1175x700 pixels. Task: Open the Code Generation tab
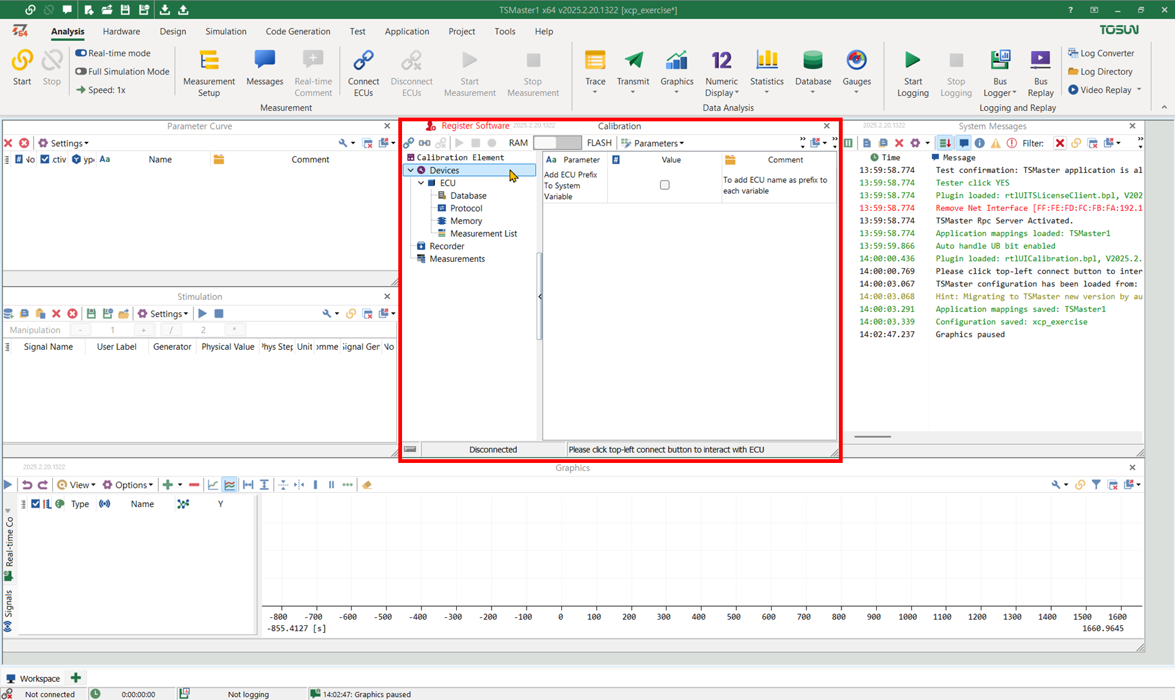pos(298,31)
